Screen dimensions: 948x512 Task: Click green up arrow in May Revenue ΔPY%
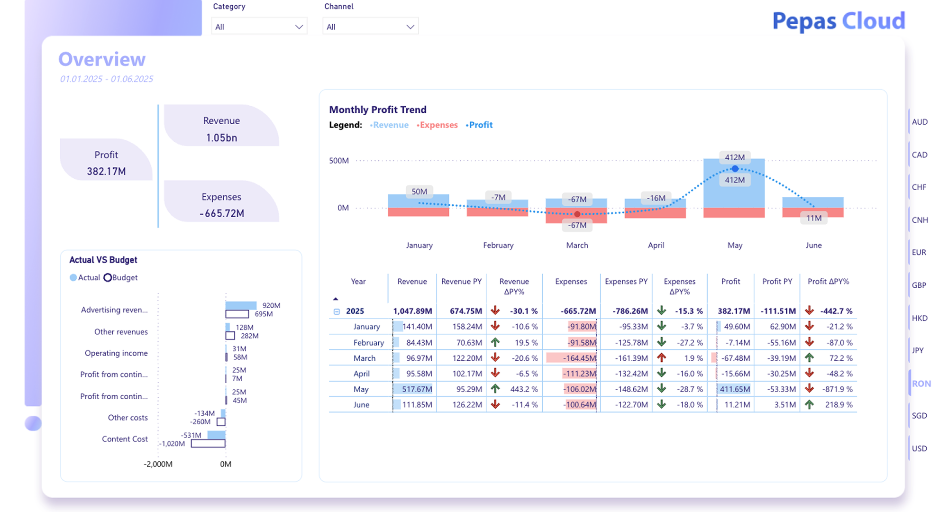tap(495, 389)
